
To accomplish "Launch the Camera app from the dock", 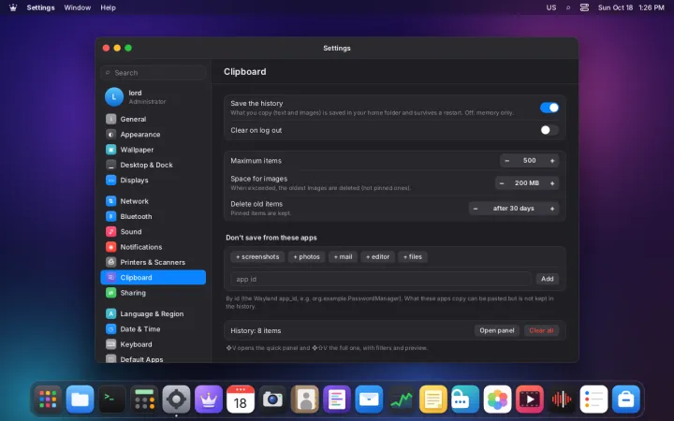I will 272,399.
